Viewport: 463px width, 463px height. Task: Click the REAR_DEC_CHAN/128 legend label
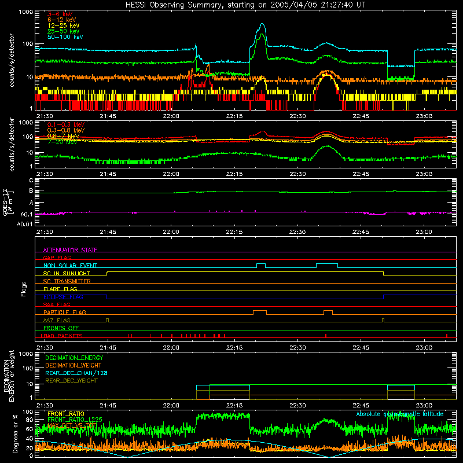[x=76, y=373]
